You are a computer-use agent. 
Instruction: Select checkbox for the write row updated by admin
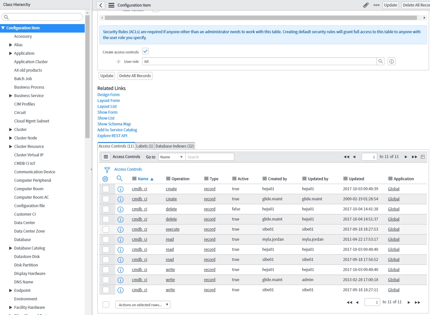coord(106,280)
